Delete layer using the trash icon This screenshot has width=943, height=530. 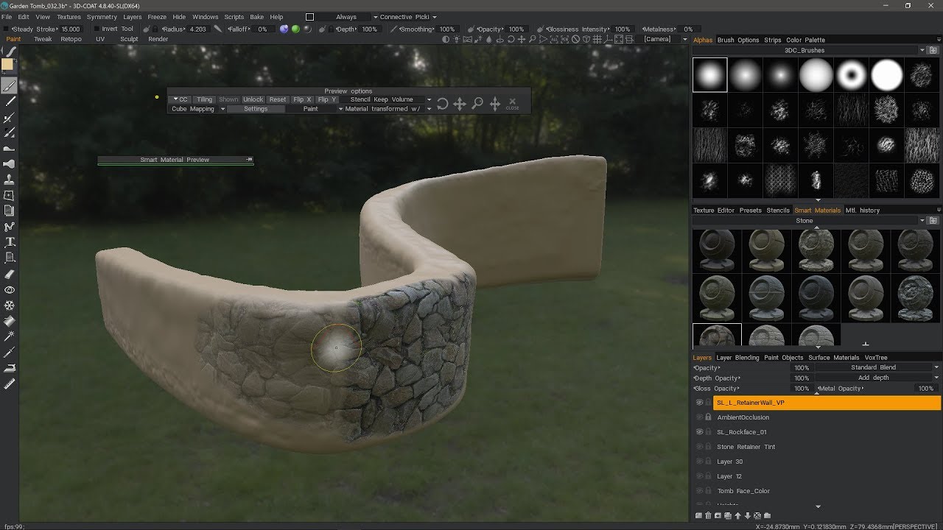point(708,515)
